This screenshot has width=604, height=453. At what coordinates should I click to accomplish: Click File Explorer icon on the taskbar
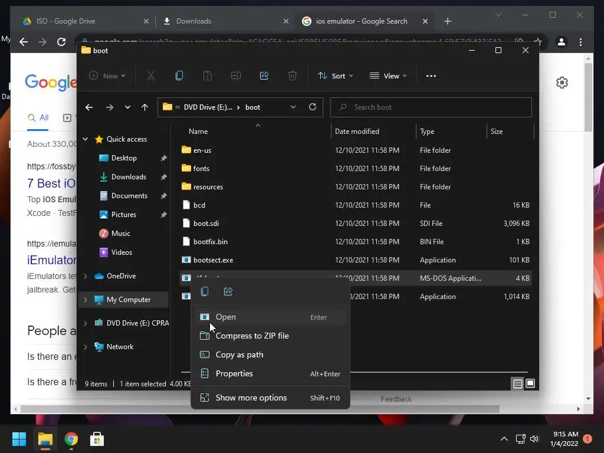pyautogui.click(x=45, y=439)
